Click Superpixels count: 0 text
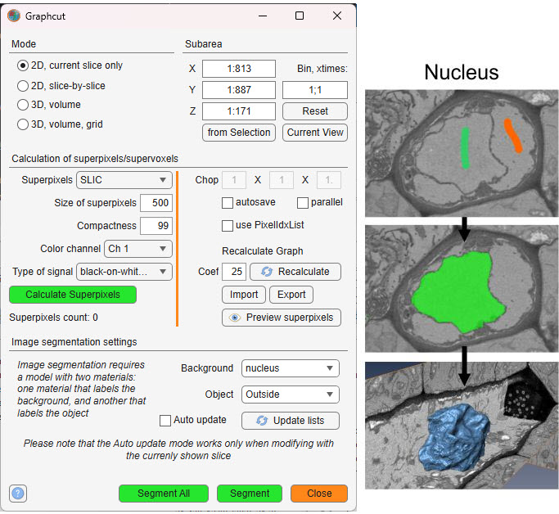The width and height of the screenshot is (559, 514). 53,318
